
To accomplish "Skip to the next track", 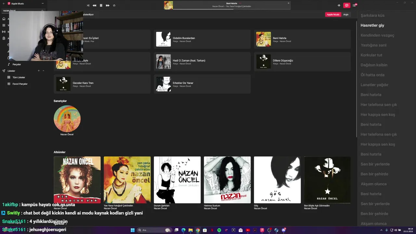I will [108, 6].
